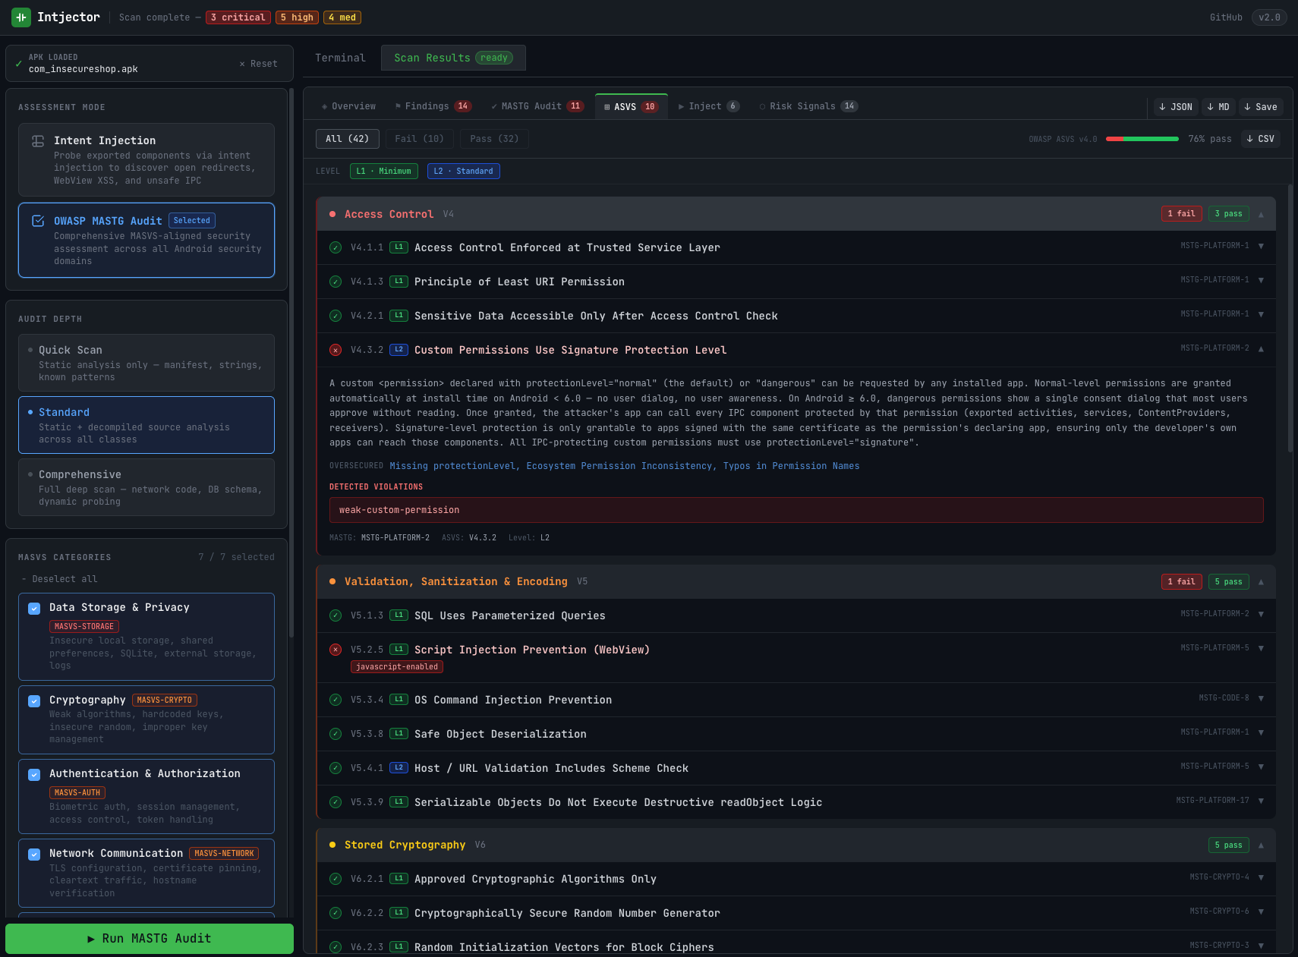The height and width of the screenshot is (957, 1298).
Task: Download the JSON export
Action: point(1175,107)
